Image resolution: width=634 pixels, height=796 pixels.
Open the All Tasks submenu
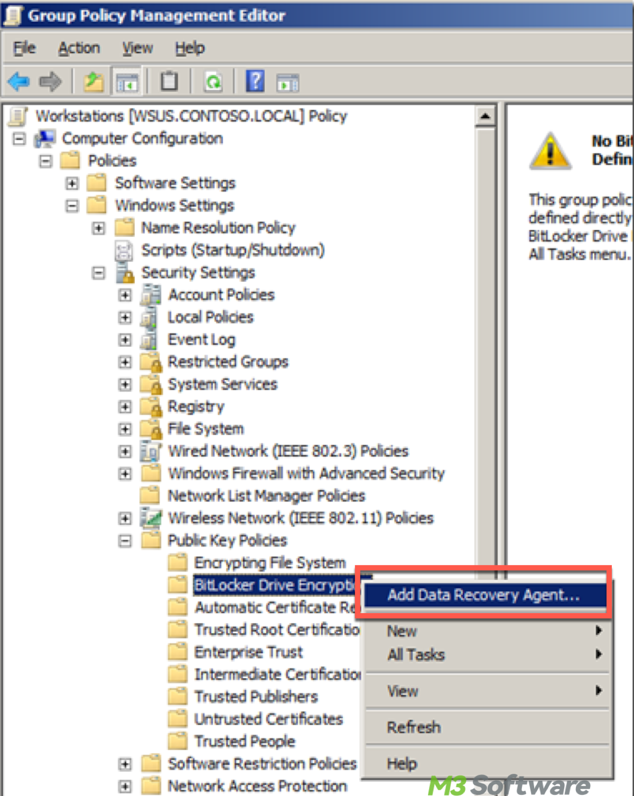point(487,655)
